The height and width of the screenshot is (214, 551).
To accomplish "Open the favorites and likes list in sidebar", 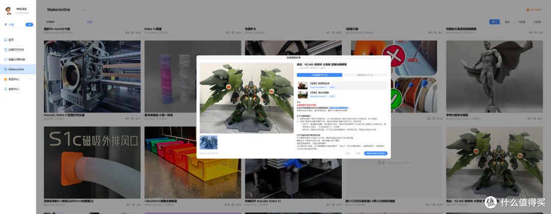I will [x=18, y=59].
